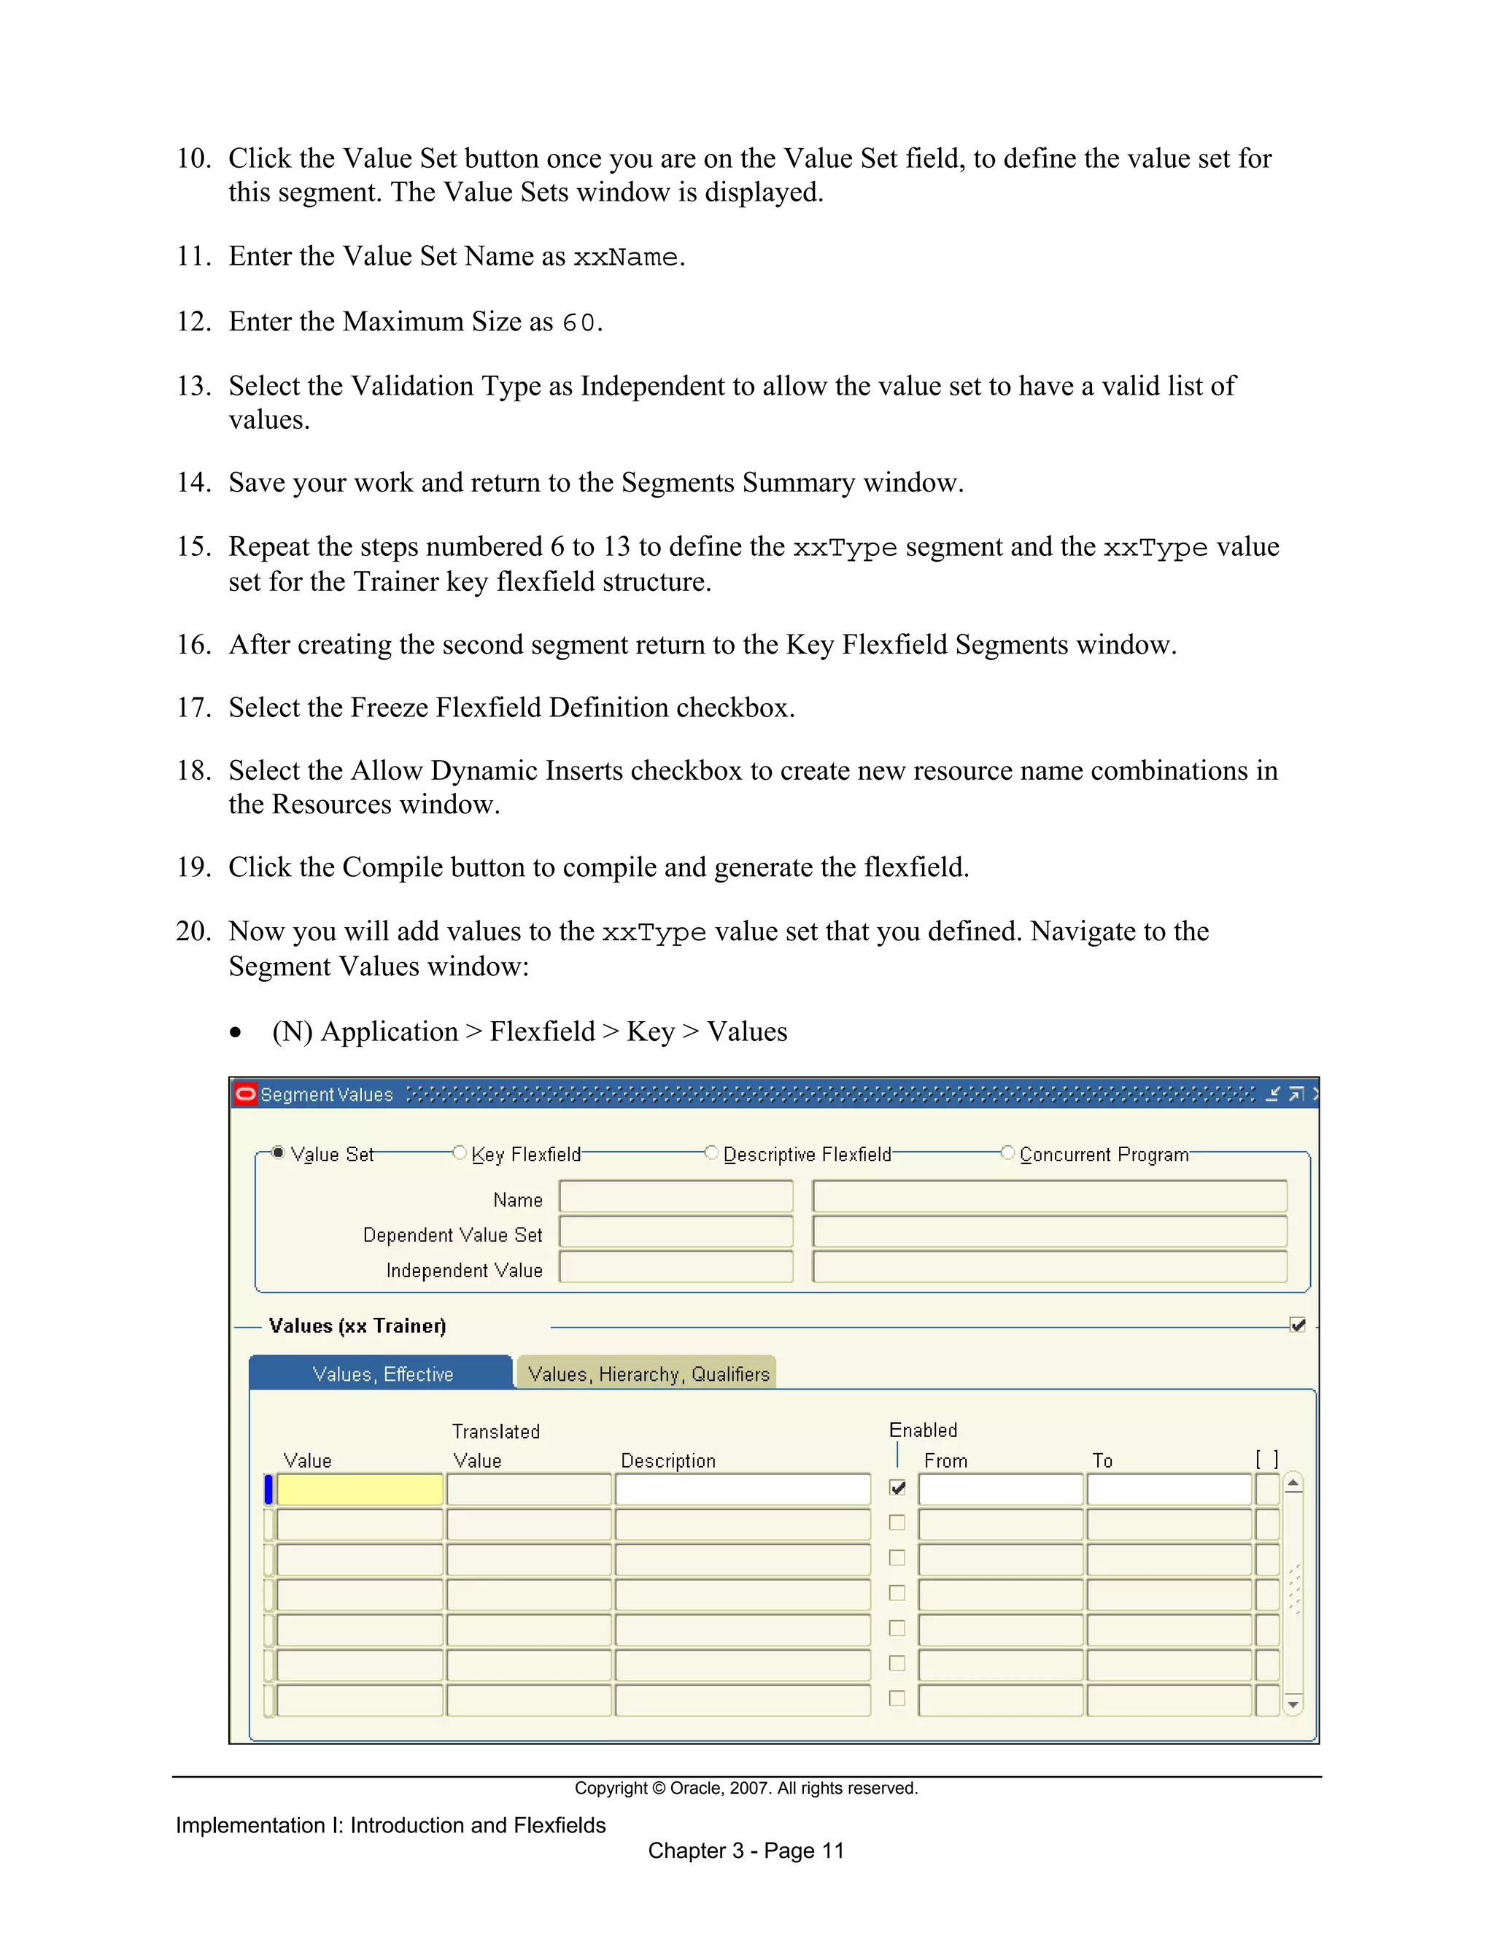1494x1933 pixels.
Task: Select the Concurrent Program radio button
Action: tap(1007, 1153)
